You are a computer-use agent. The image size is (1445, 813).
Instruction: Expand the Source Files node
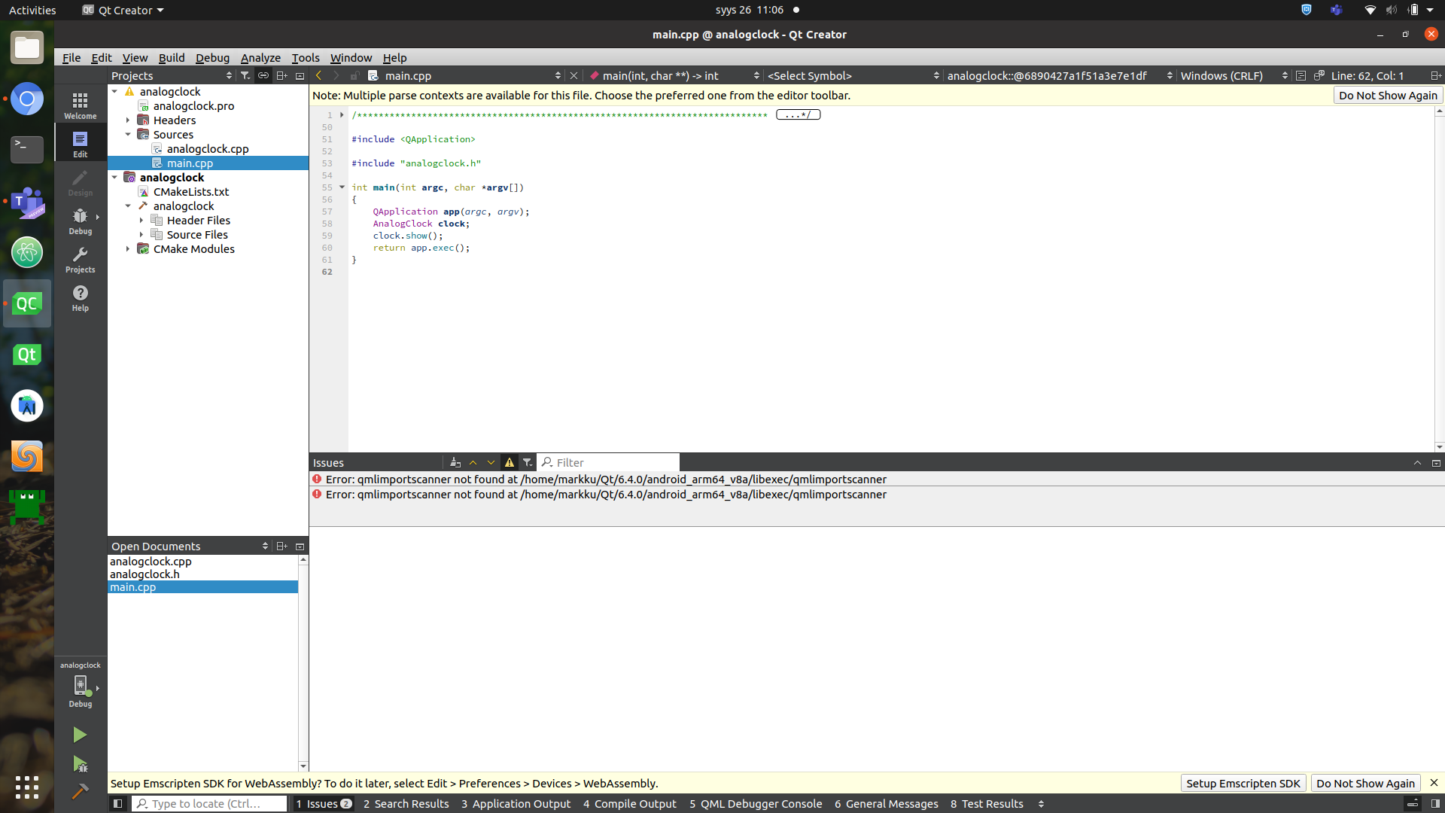[141, 234]
